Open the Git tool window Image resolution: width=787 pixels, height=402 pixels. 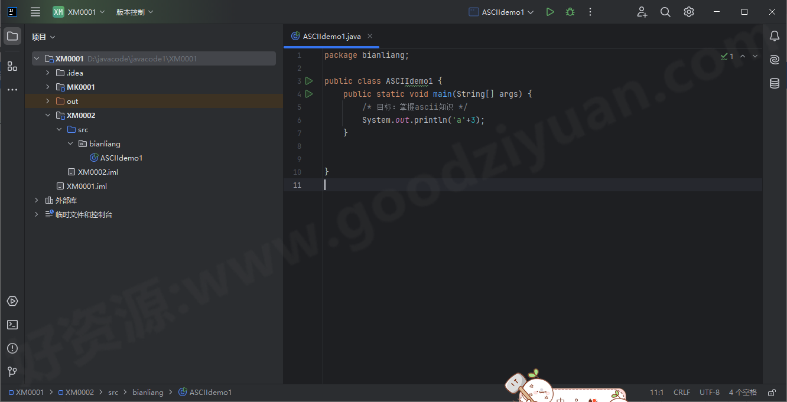[12, 372]
